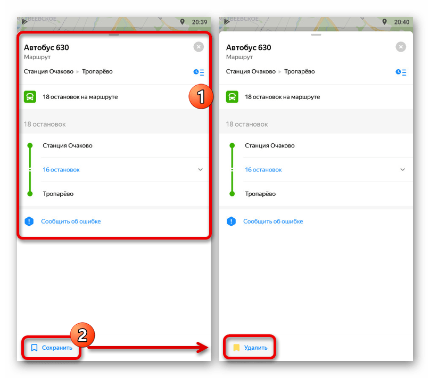
Task: Tap blue warning hexagon icon in right panel
Action: pos(231,221)
